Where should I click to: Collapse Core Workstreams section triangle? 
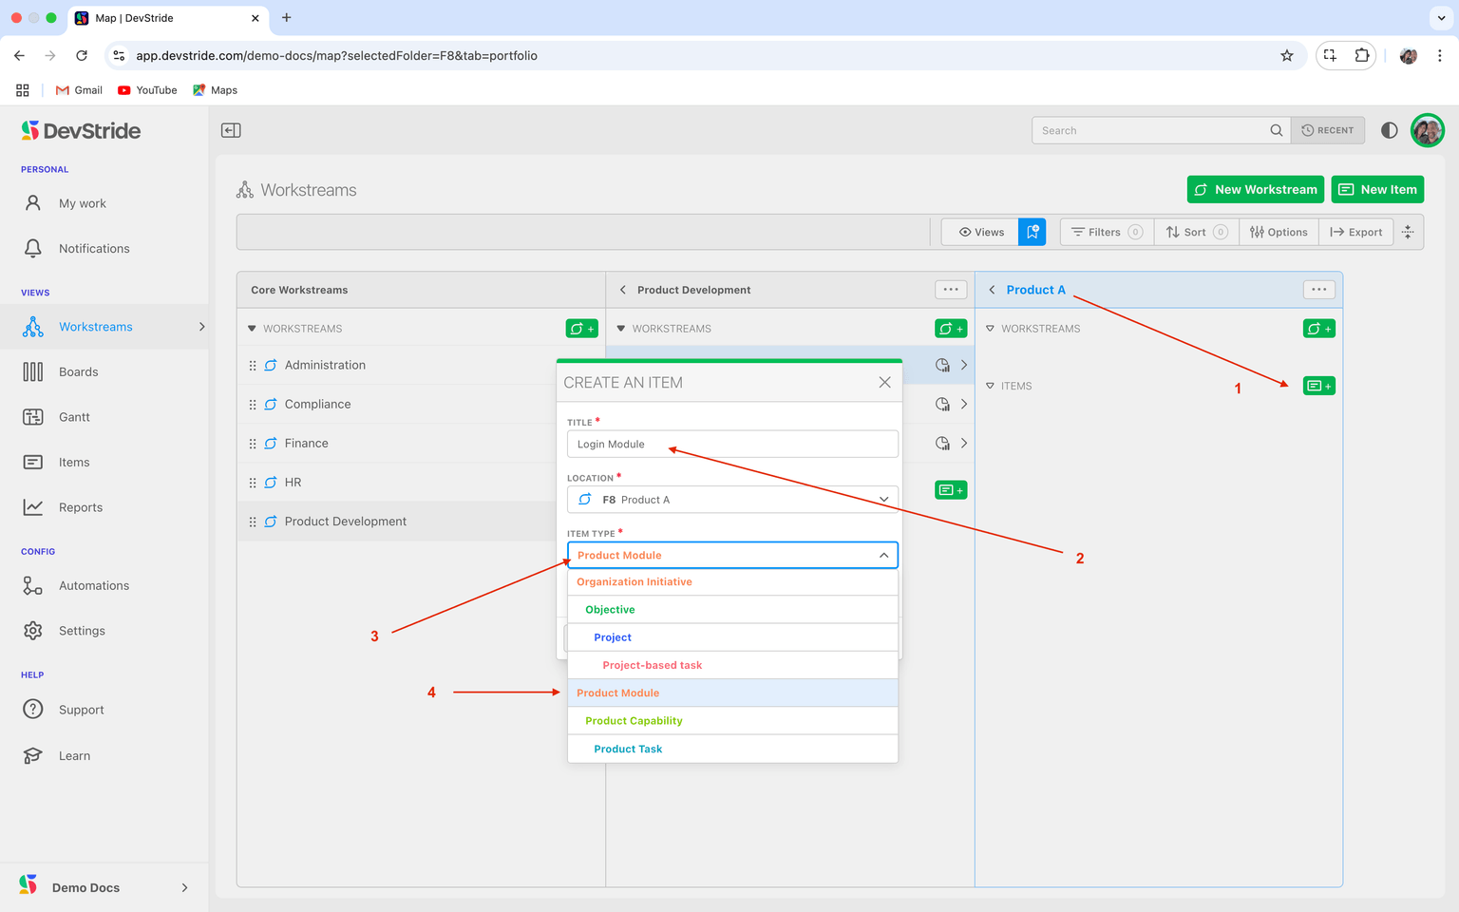252,329
